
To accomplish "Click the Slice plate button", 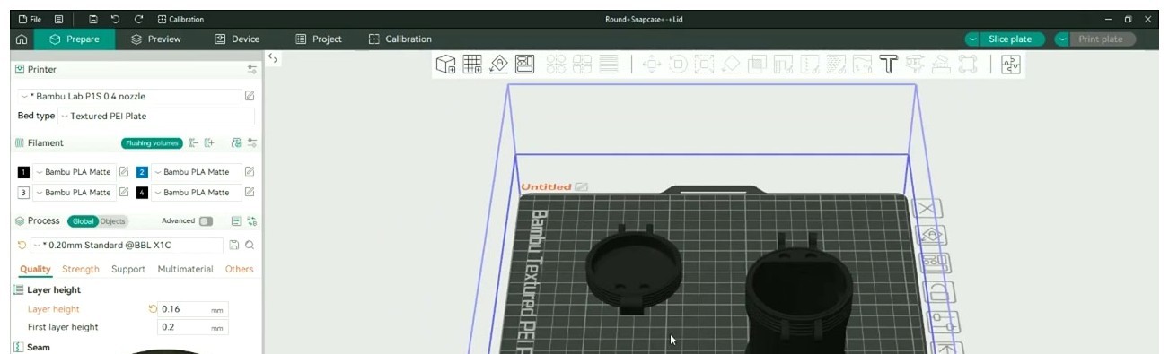I will pos(1010,39).
